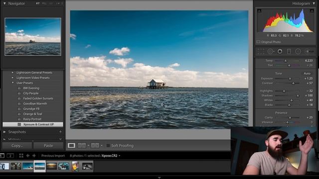Select the yellow flower filmstrip thumbnail
The height and width of the screenshot is (179, 319).
(x=75, y=166)
